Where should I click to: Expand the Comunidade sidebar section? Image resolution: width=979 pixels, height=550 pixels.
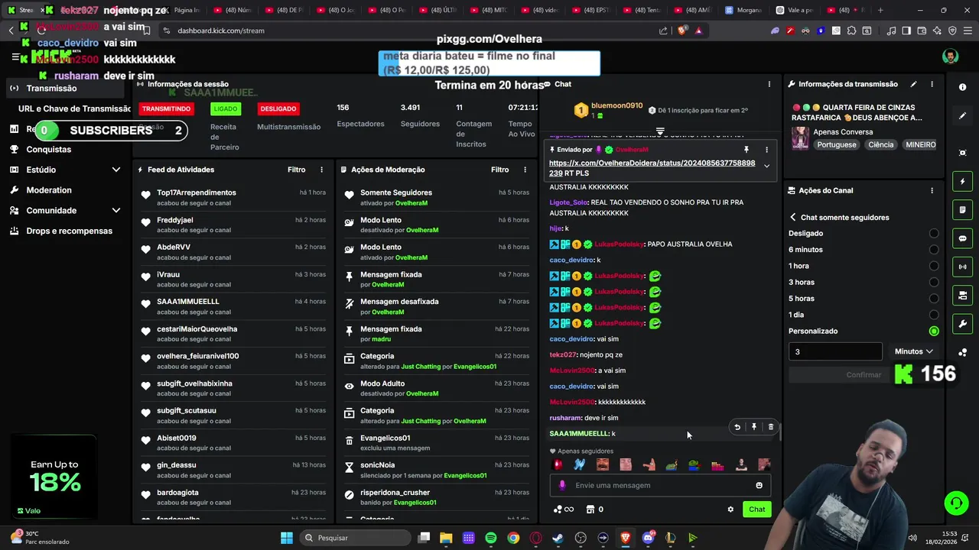[116, 211]
